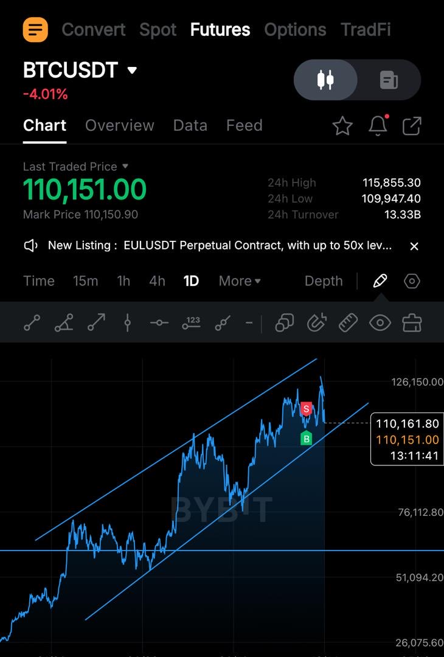Screen dimensions: 444x657
Task: Open the Feed sub-tab
Action: click(245, 125)
